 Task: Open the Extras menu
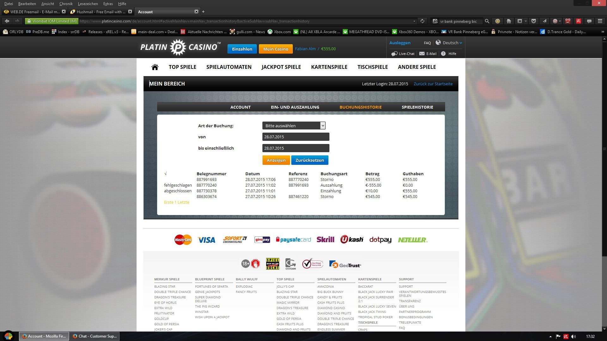coord(108,4)
